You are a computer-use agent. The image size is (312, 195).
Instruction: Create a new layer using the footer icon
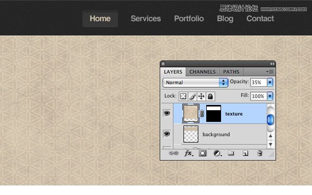click(x=245, y=153)
